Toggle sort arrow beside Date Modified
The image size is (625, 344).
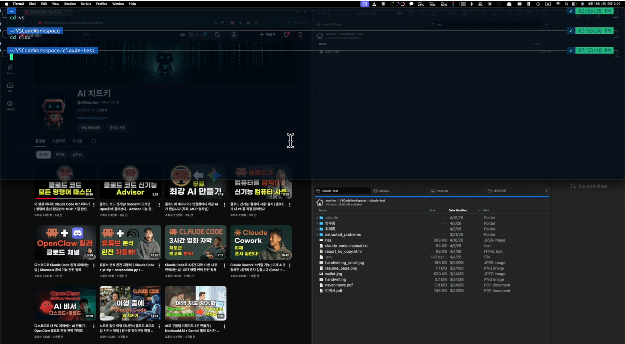(x=480, y=210)
